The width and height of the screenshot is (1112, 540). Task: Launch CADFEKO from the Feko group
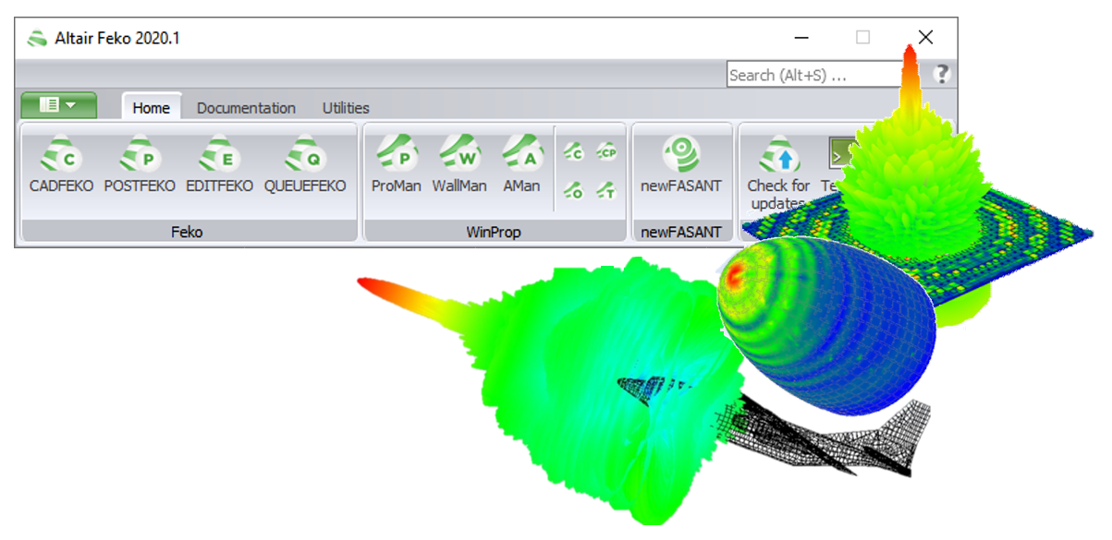pyautogui.click(x=61, y=162)
